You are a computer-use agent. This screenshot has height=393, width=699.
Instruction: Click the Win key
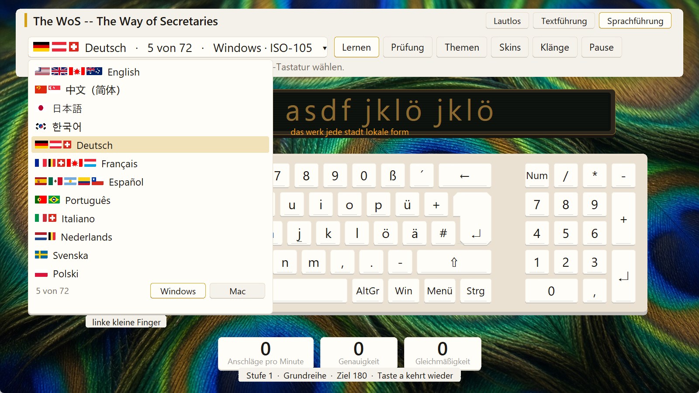coord(404,291)
